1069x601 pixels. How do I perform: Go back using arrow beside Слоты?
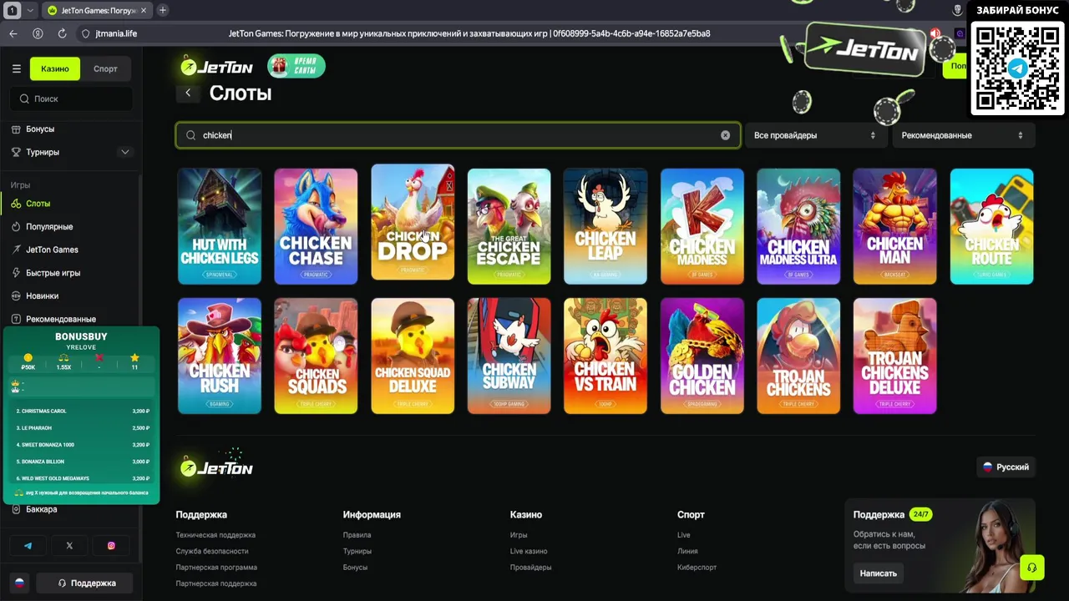pos(188,93)
